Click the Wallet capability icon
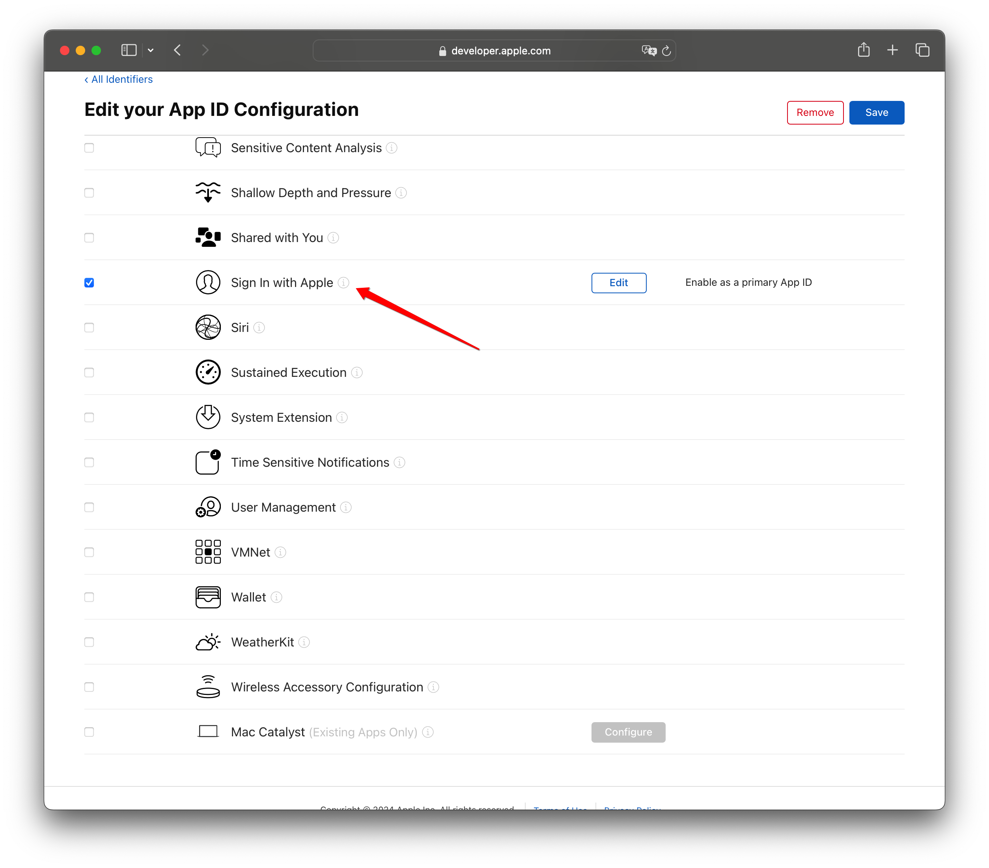Screen dimensions: 989x868 tap(208, 597)
